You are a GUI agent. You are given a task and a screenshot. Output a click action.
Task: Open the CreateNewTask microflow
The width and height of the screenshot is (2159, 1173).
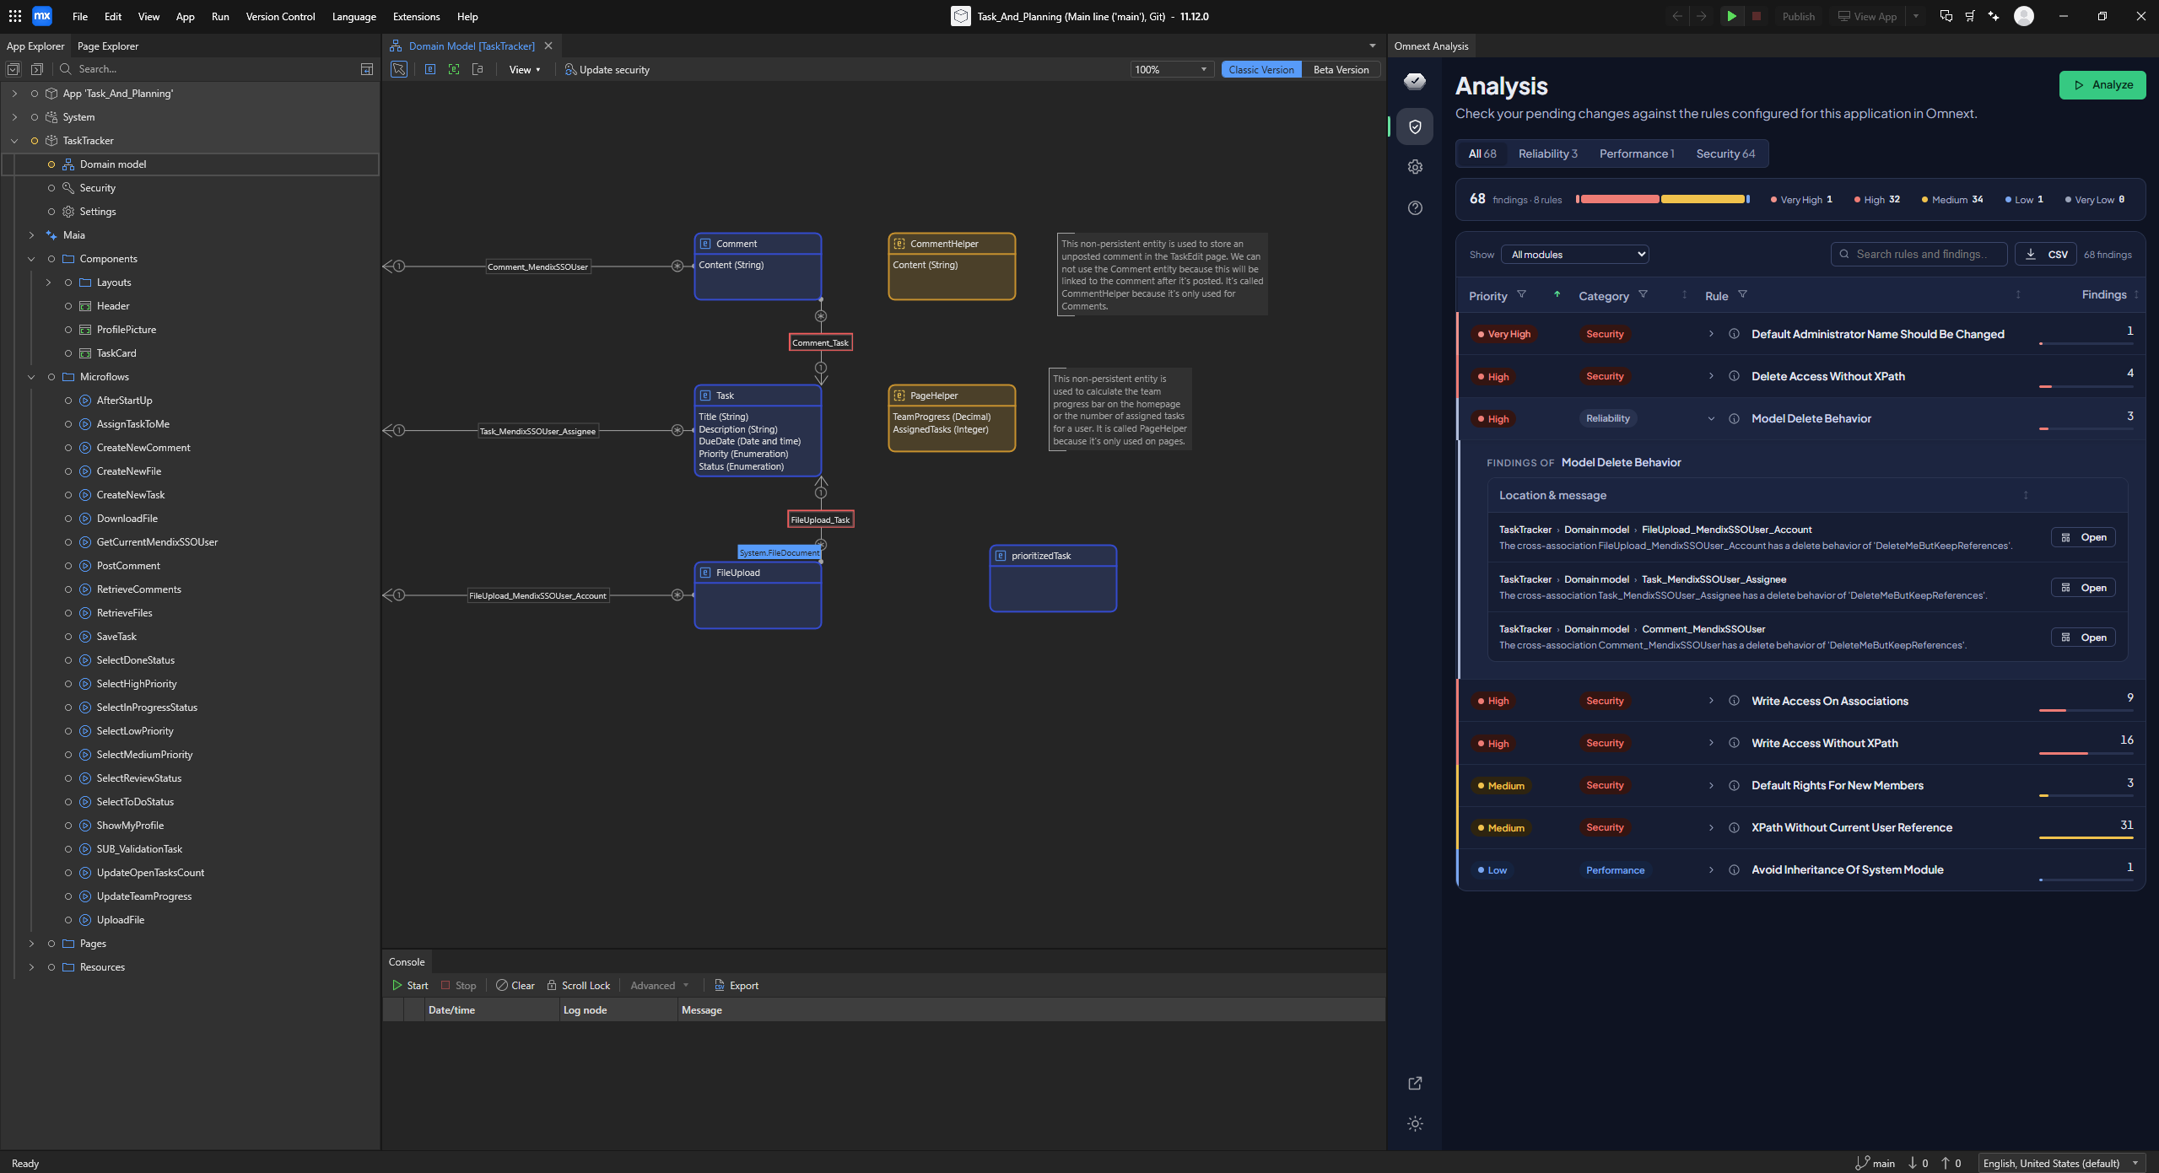pos(131,495)
